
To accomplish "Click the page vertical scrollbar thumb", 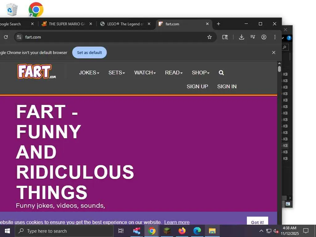I will click(279, 69).
